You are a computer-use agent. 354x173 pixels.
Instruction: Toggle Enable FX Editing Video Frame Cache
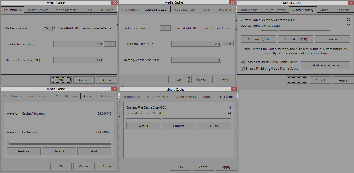pos(243,69)
